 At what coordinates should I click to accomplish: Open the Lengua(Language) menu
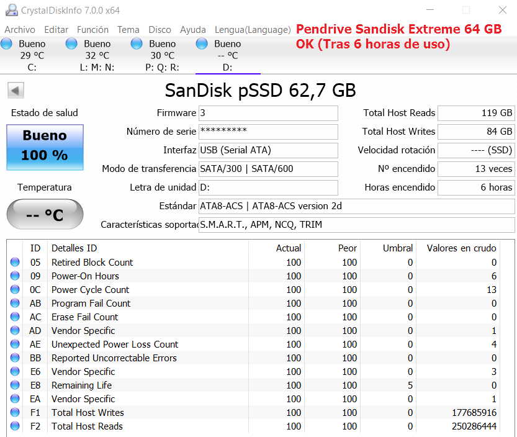tap(253, 30)
